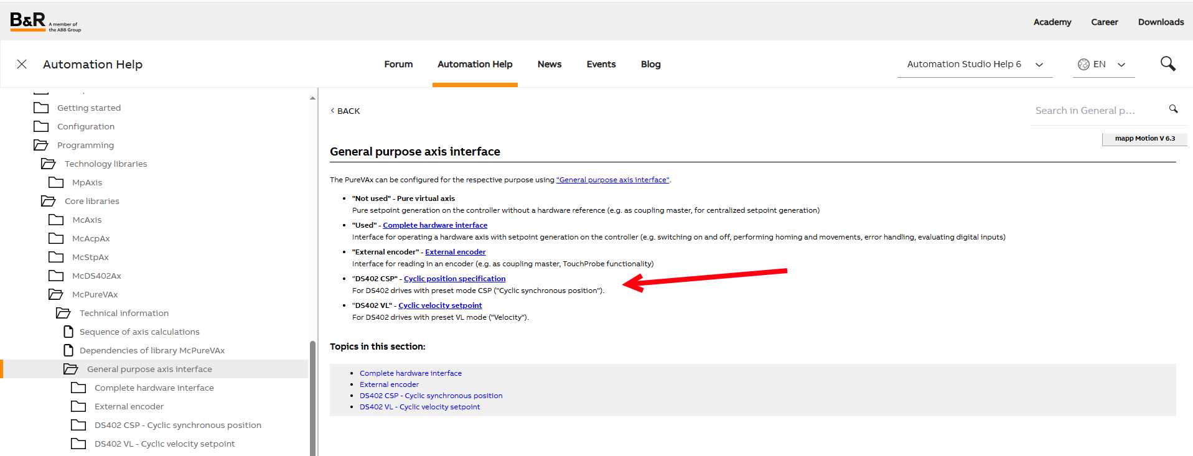Open the Events tab
Screen dimensions: 1193x456
601,64
